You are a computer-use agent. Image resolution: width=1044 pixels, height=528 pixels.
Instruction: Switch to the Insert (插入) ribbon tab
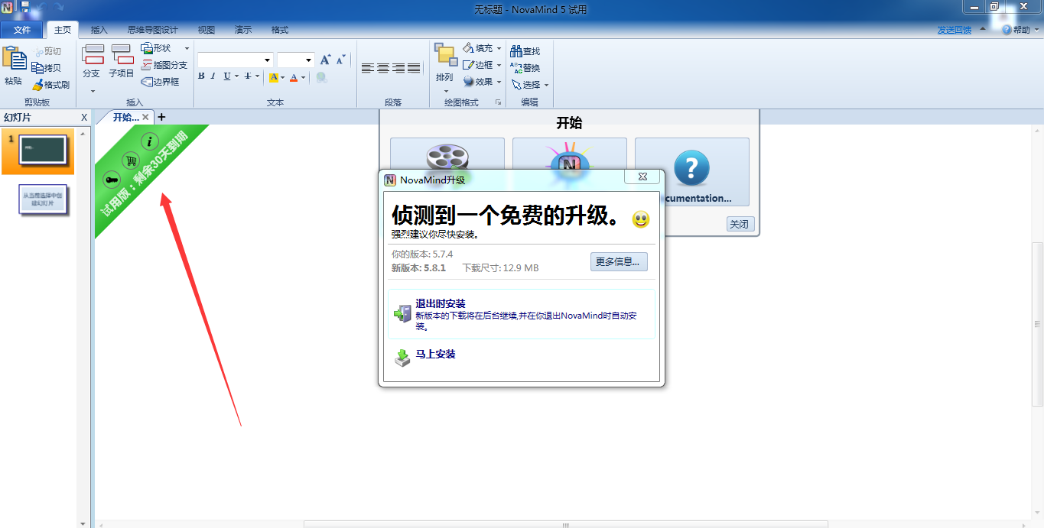[x=99, y=30]
